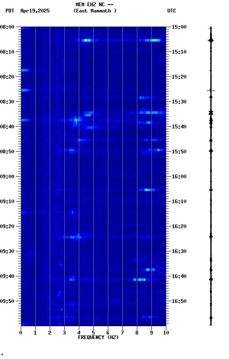Click the seismogram burst near 15:50
This screenshot has height=359, width=229.
[211, 151]
